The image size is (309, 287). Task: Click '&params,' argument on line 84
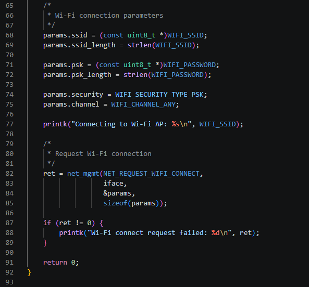pos(119,193)
